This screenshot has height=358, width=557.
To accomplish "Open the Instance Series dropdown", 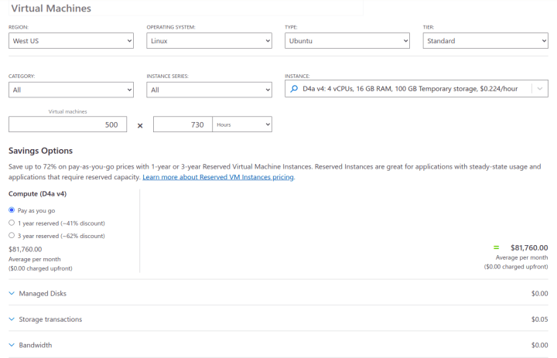I will pos(209,90).
